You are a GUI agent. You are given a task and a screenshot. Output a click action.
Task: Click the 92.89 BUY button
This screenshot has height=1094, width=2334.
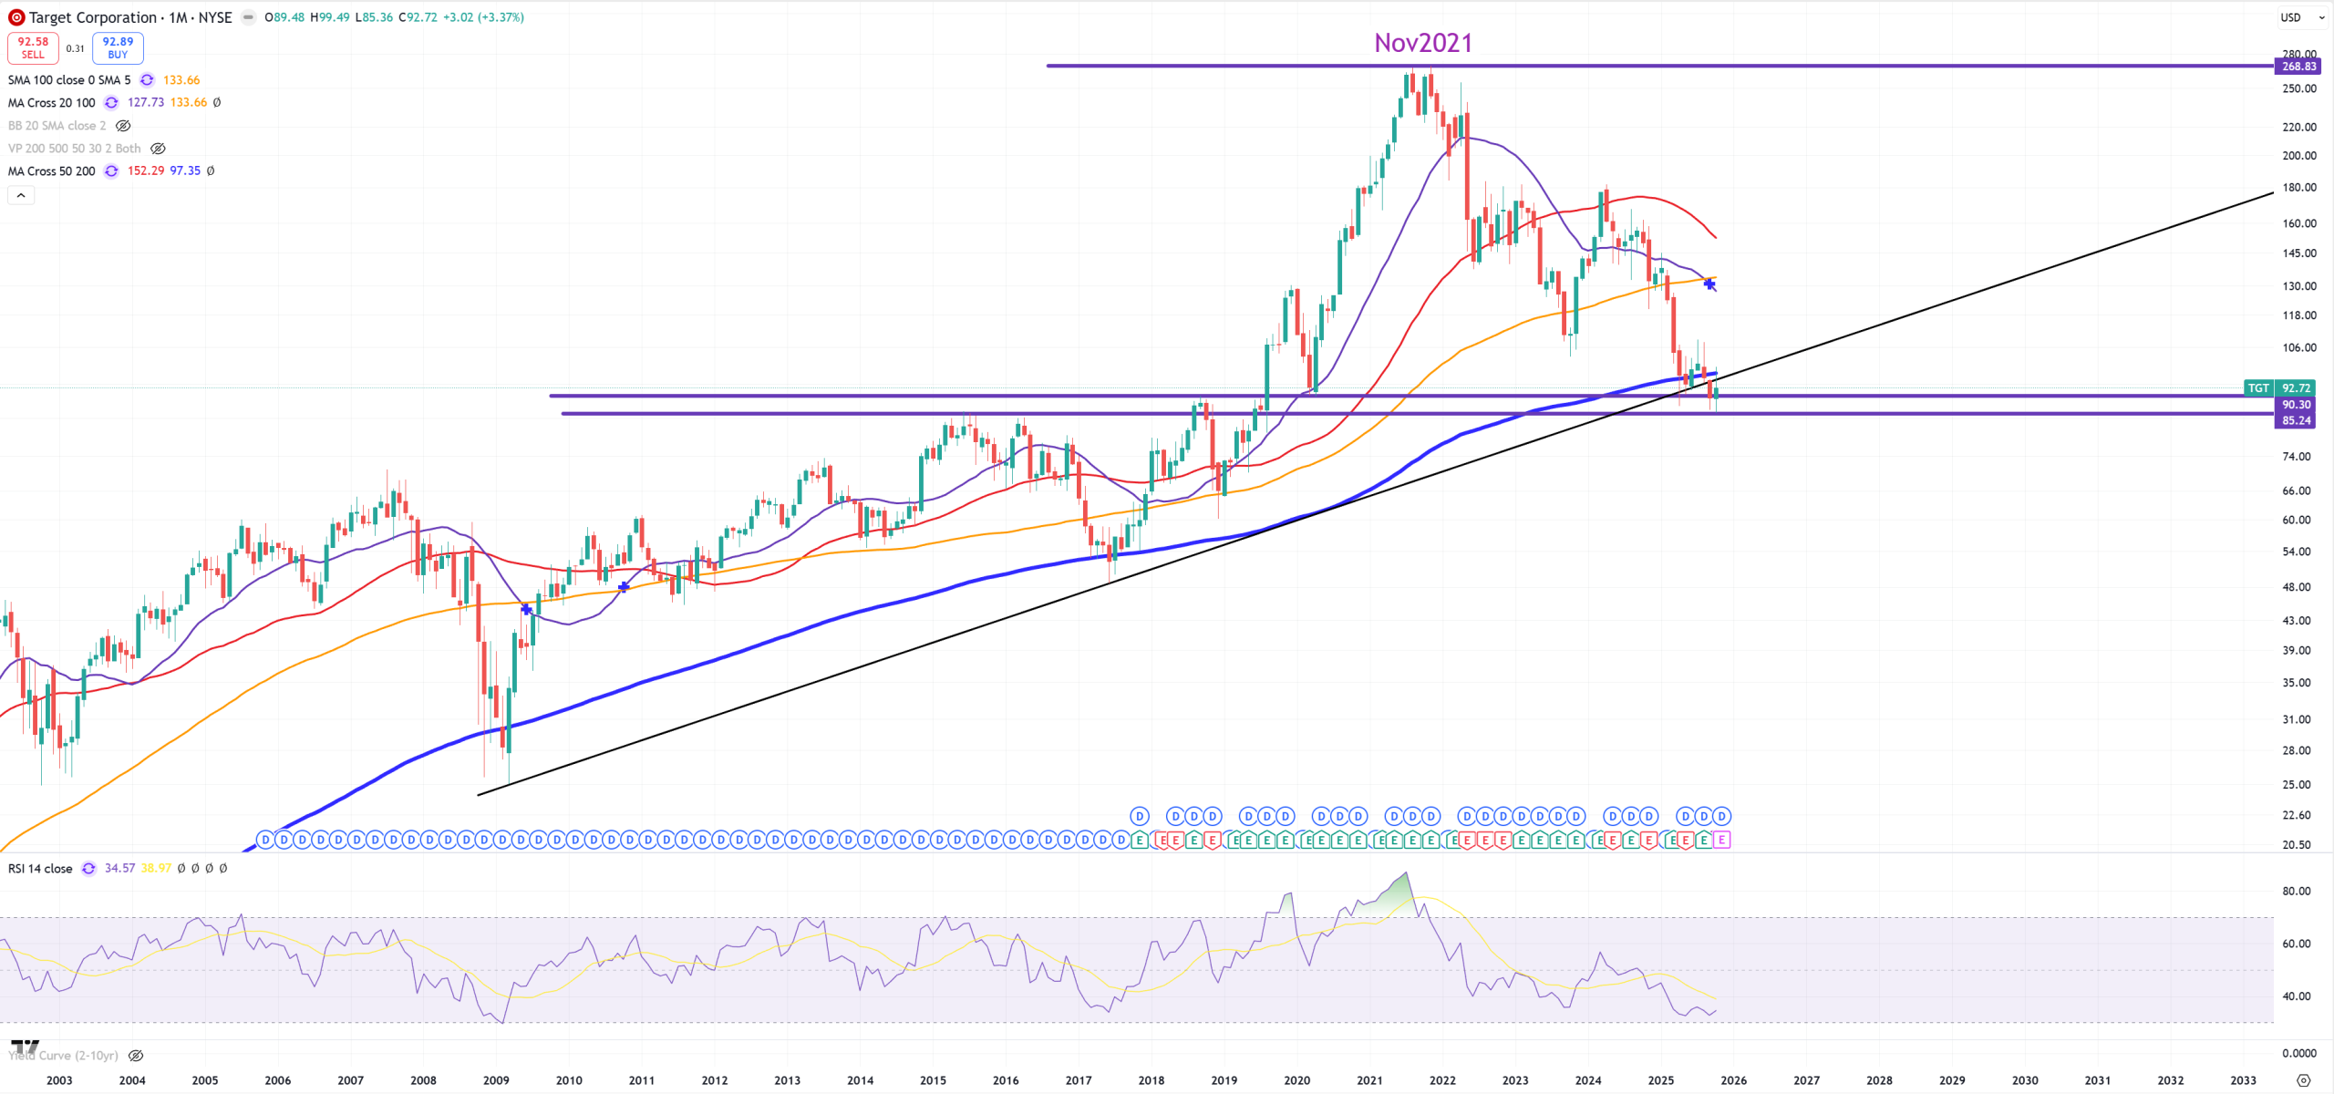[x=118, y=47]
